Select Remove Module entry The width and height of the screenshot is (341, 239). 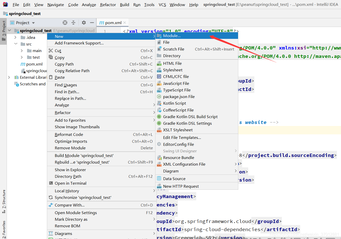click(101, 148)
